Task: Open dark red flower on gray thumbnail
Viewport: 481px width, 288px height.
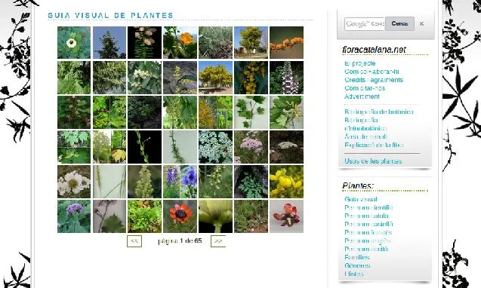Action: click(x=286, y=216)
